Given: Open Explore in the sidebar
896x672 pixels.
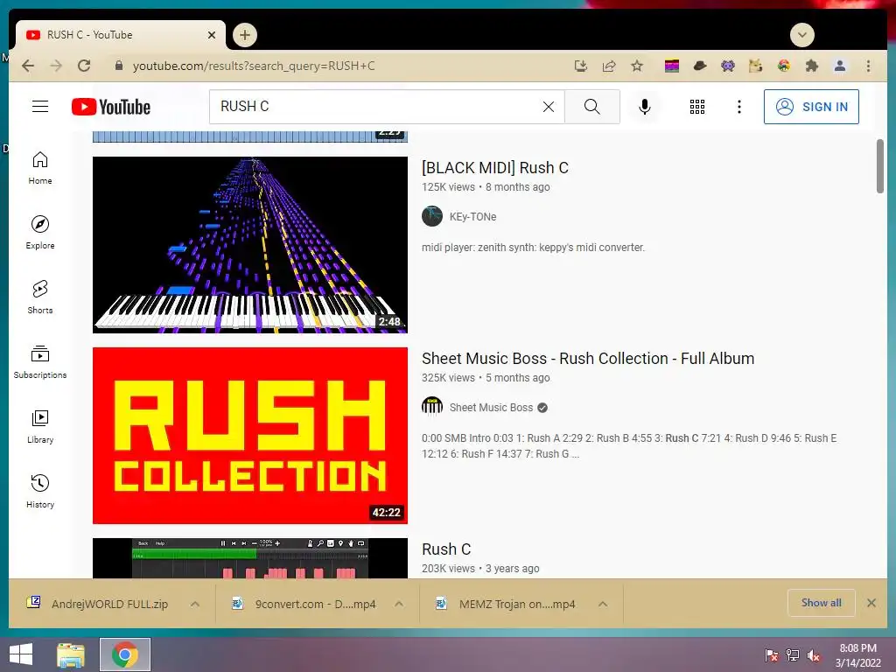Looking at the screenshot, I should click(40, 233).
